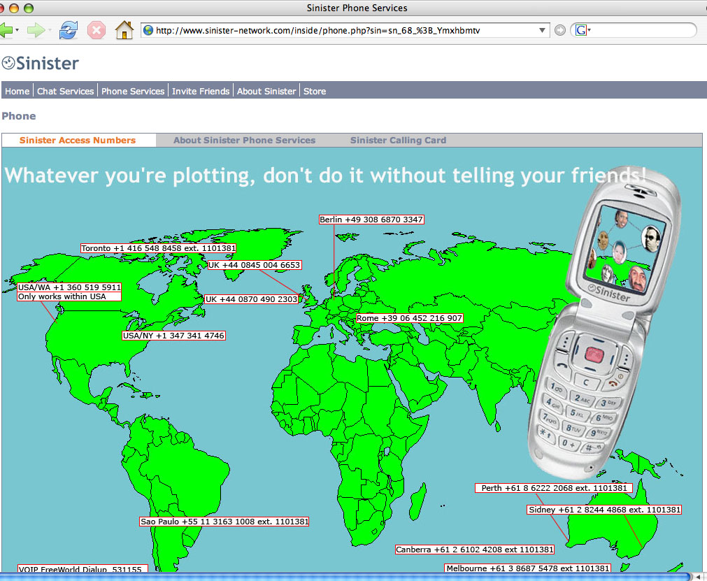Click the green Back arrow button

[x=6, y=31]
